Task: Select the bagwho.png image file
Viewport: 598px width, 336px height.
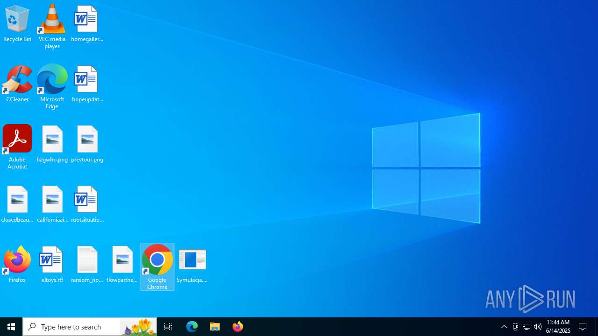Action: coord(52,144)
